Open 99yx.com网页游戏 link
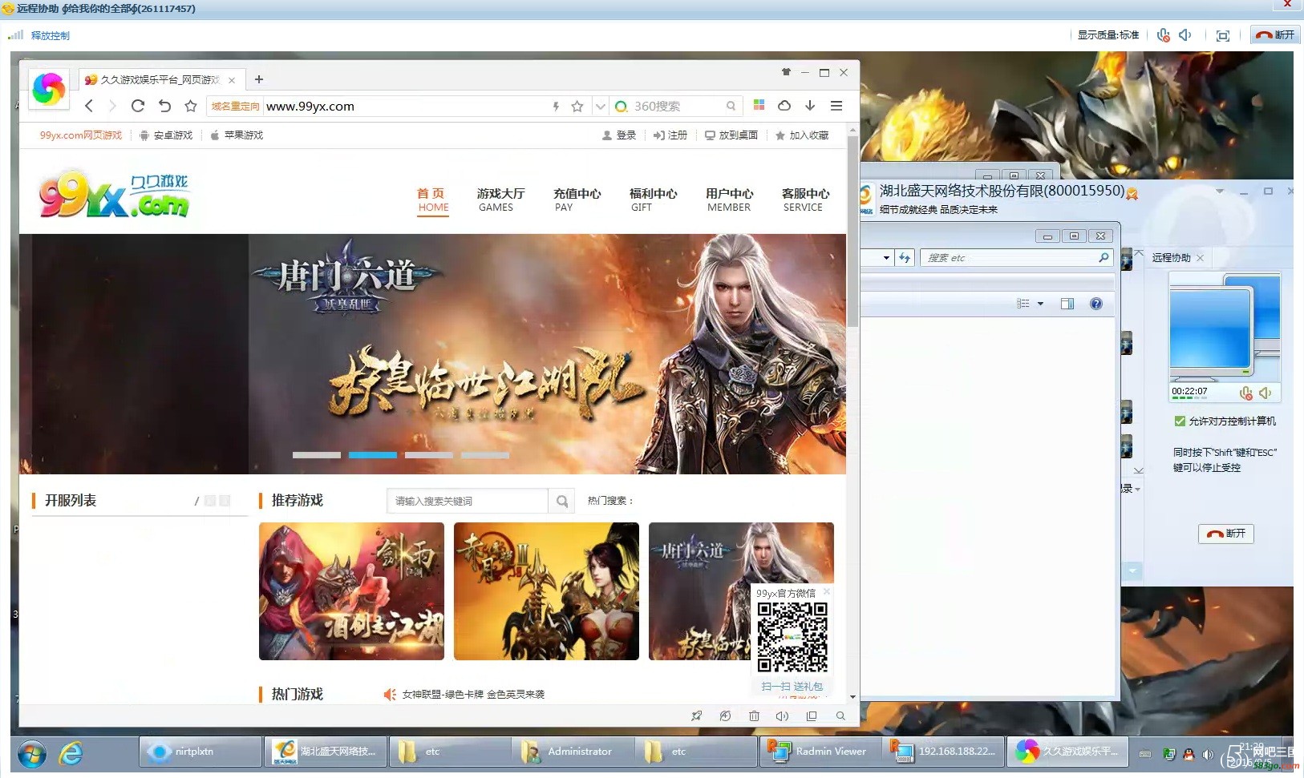The width and height of the screenshot is (1304, 778). [81, 135]
